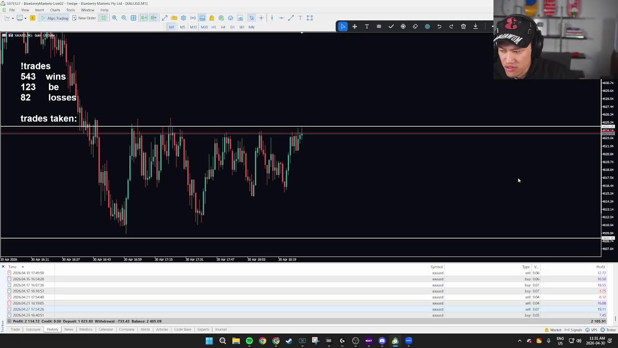Select the shapes objects tool icon

(x=310, y=18)
